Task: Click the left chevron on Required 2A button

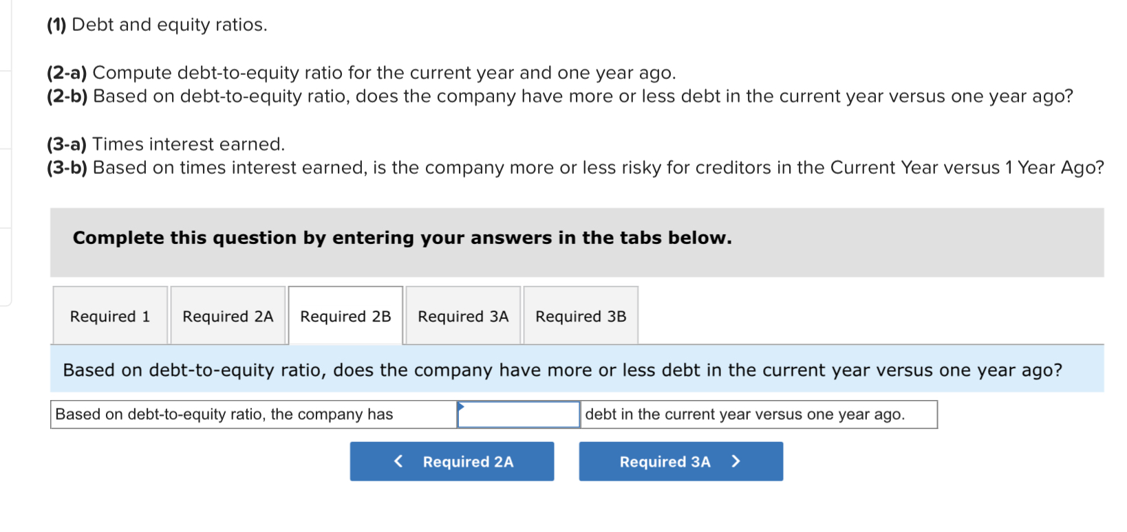Action: (x=398, y=461)
